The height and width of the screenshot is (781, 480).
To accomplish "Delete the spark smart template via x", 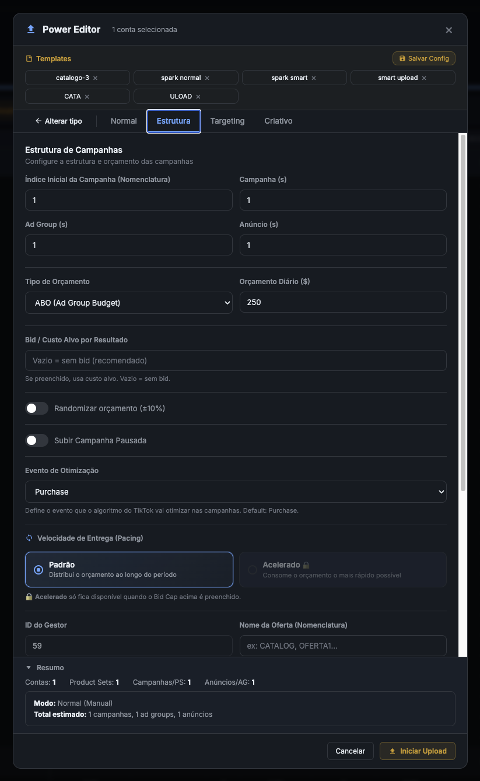I will 313,78.
